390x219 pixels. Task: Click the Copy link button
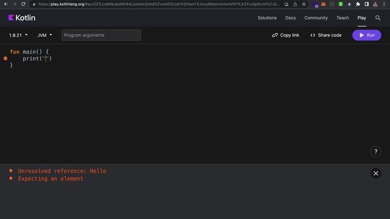[x=286, y=35]
